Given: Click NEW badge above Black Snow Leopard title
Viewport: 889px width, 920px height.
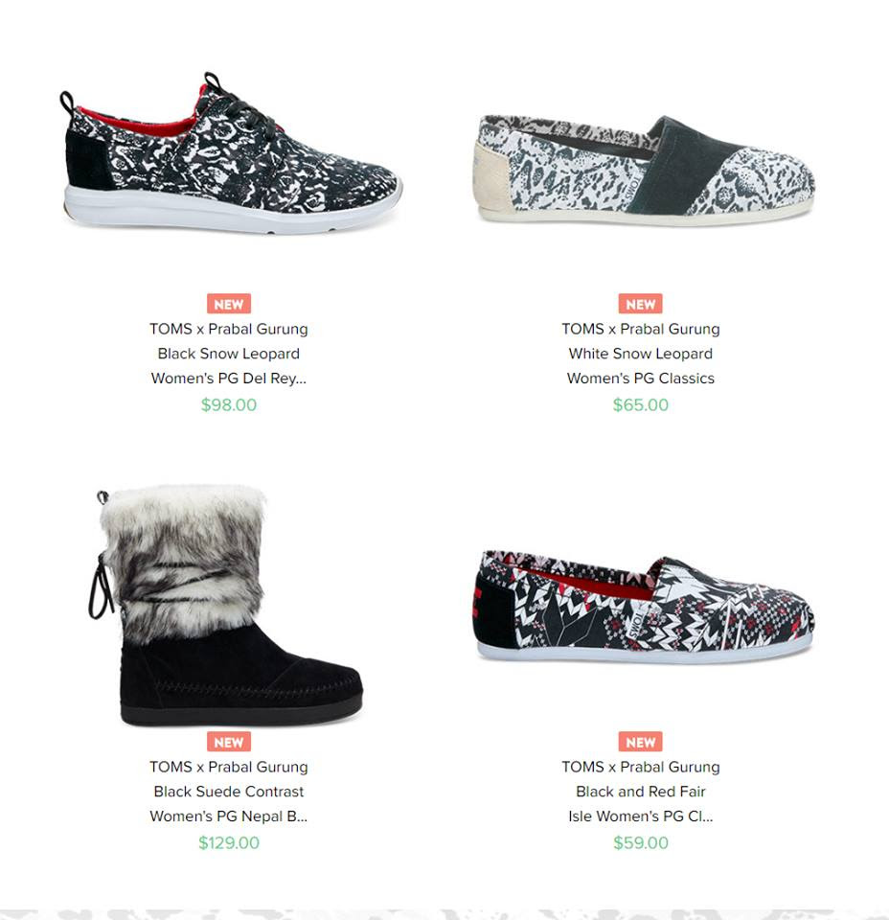Looking at the screenshot, I should pyautogui.click(x=229, y=304).
